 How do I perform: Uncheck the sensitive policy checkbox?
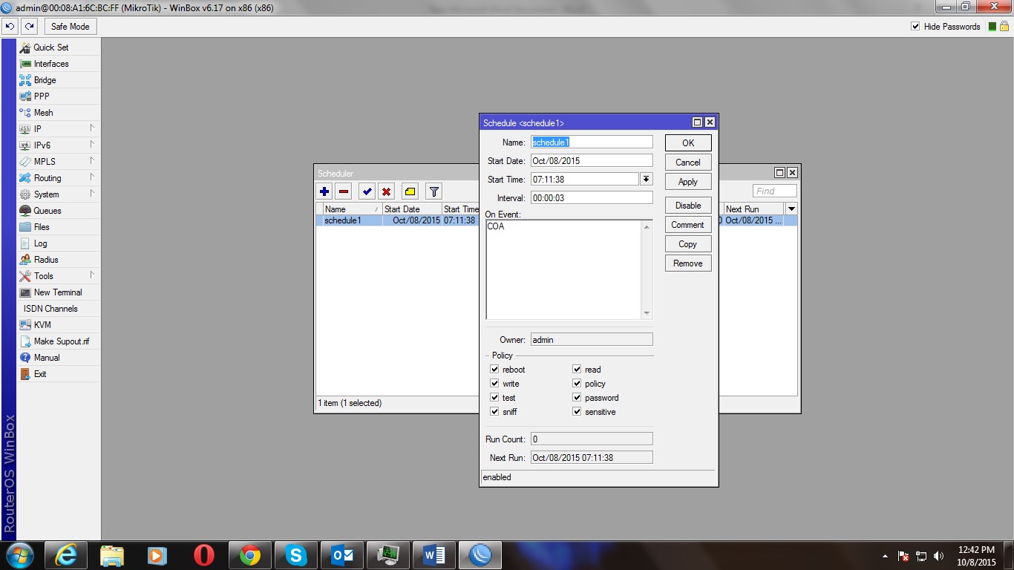point(577,411)
